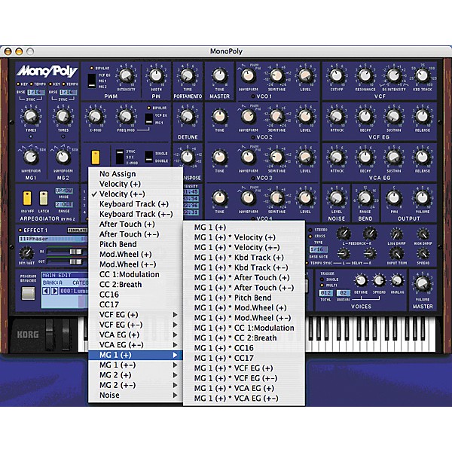
Task: Click the X-Mod knob
Action: pos(95,117)
